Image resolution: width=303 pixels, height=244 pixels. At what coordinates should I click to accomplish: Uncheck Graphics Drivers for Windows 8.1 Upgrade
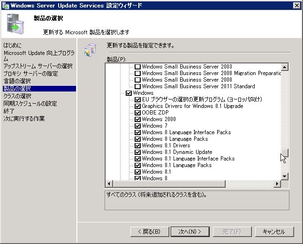pyautogui.click(x=137, y=106)
